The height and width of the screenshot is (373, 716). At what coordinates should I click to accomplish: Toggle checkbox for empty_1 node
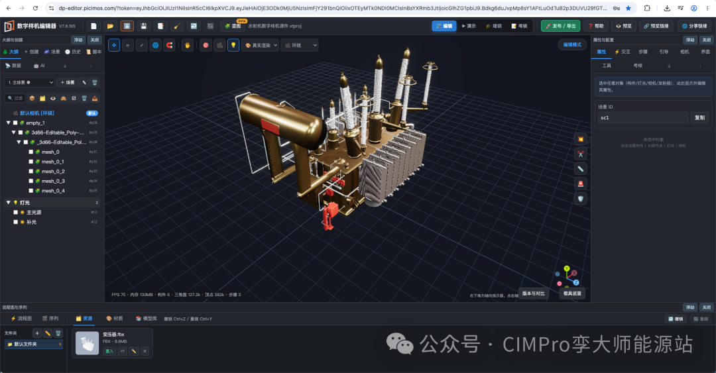pos(15,123)
